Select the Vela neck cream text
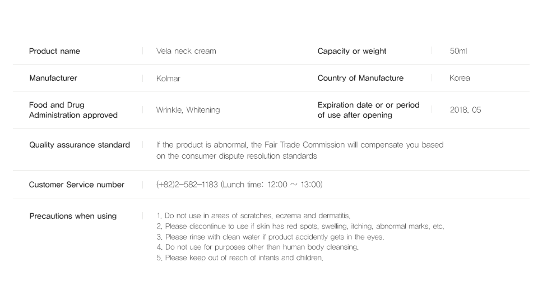538x303 pixels. [186, 51]
